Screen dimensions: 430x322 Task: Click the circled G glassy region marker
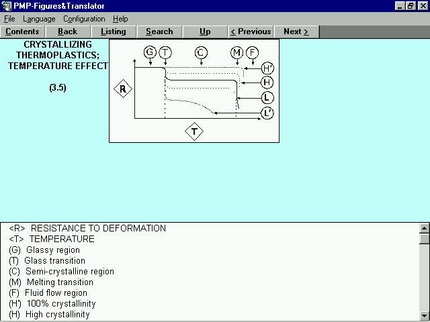point(150,52)
